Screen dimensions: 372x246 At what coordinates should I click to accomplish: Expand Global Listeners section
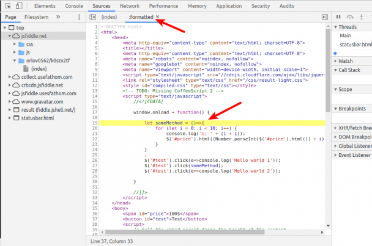[x=335, y=146]
